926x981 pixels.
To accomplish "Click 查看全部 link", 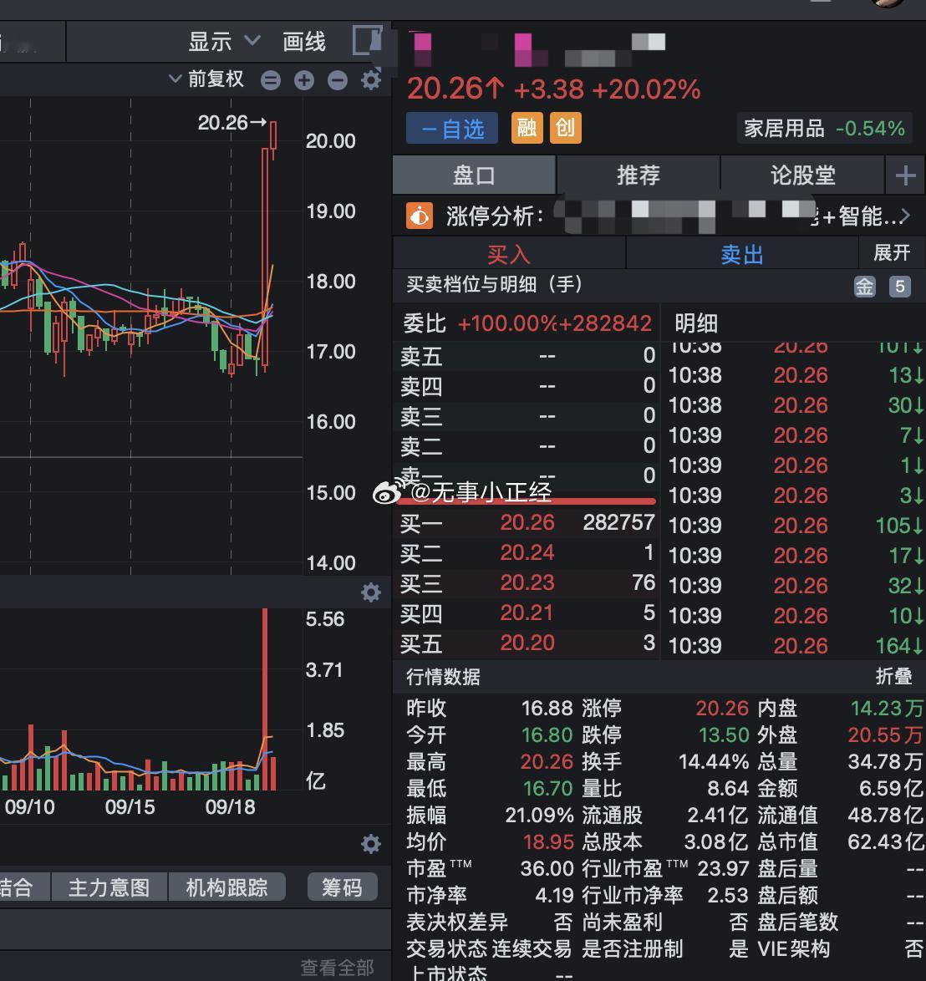I will tap(338, 968).
